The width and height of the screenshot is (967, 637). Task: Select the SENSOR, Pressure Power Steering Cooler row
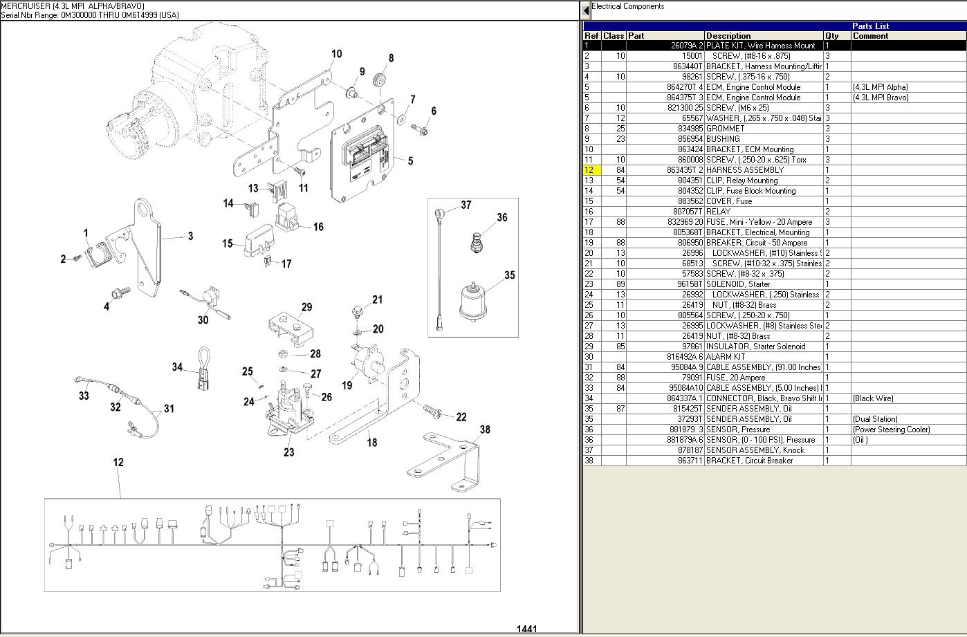[x=775, y=430]
